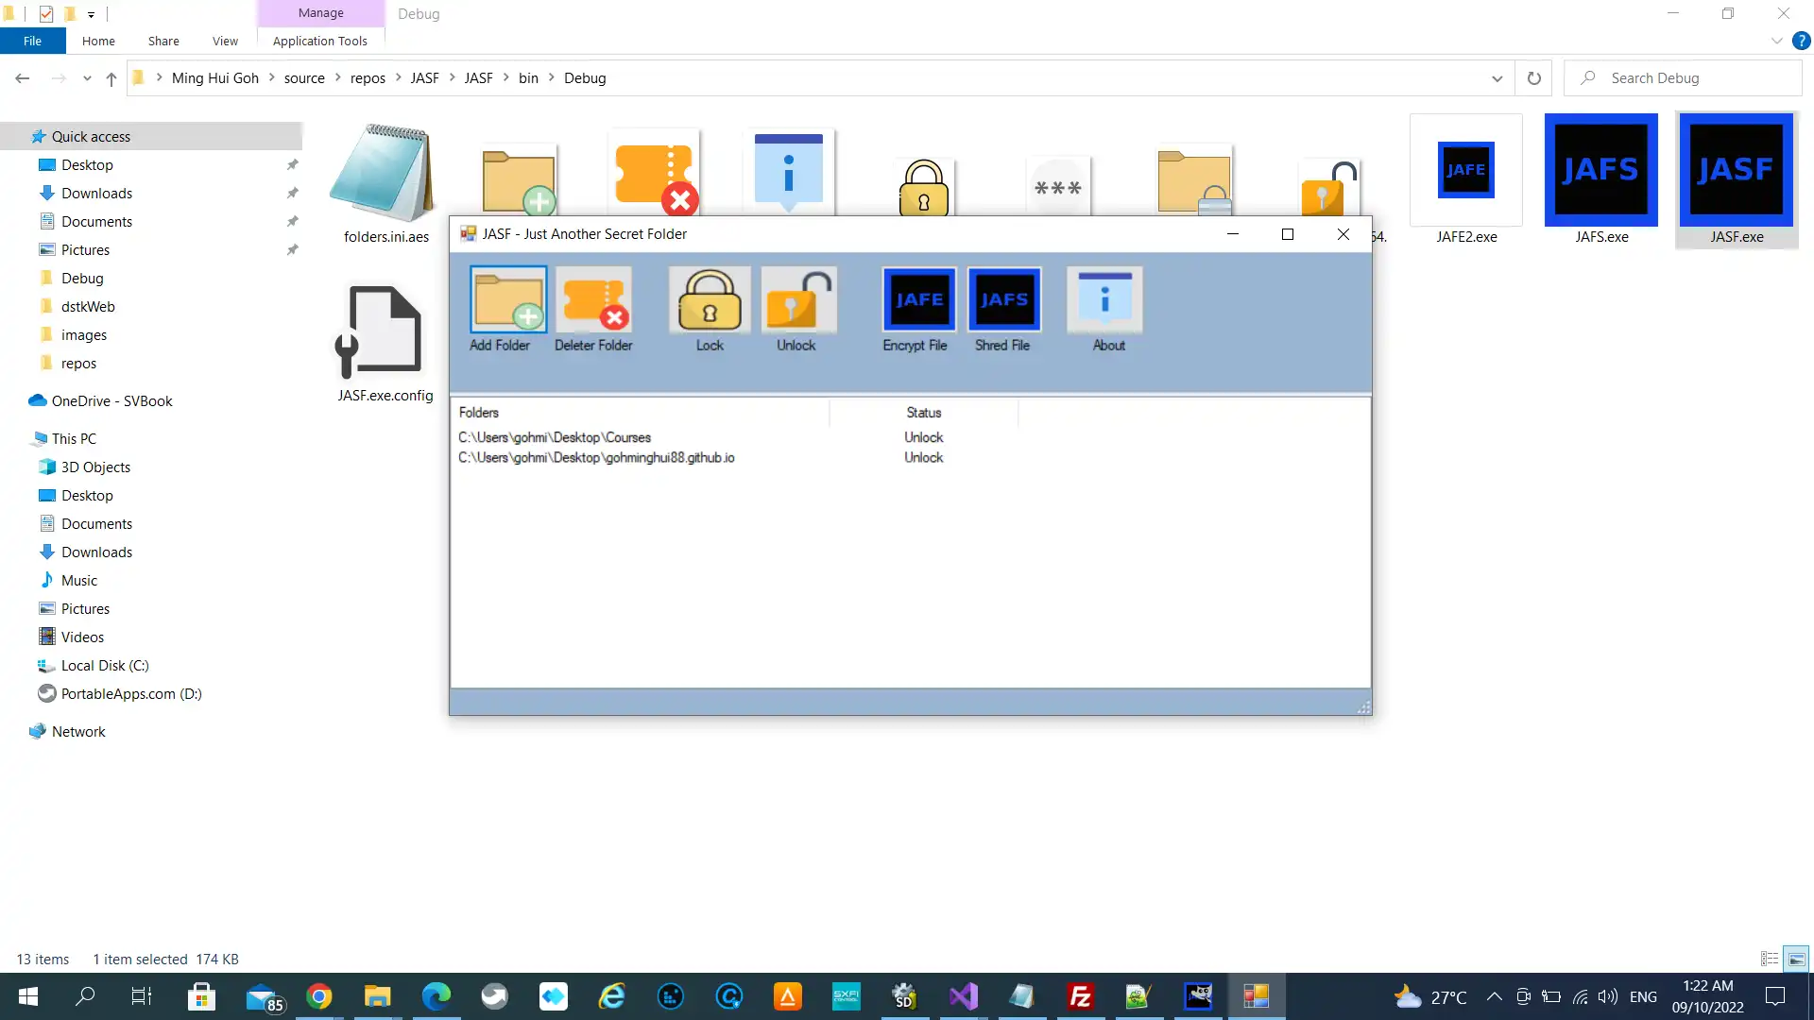Click the Share menu in File Explorer ribbon
1814x1020 pixels.
click(163, 42)
